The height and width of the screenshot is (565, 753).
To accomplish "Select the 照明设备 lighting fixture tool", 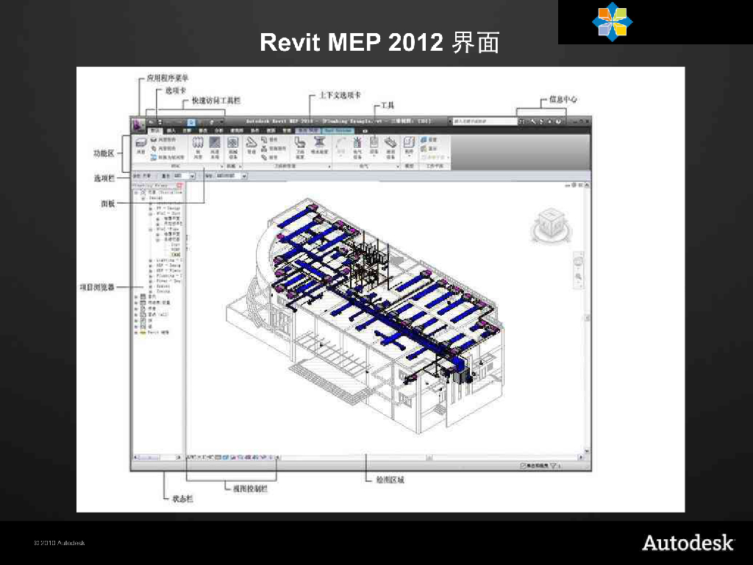I will [x=390, y=148].
